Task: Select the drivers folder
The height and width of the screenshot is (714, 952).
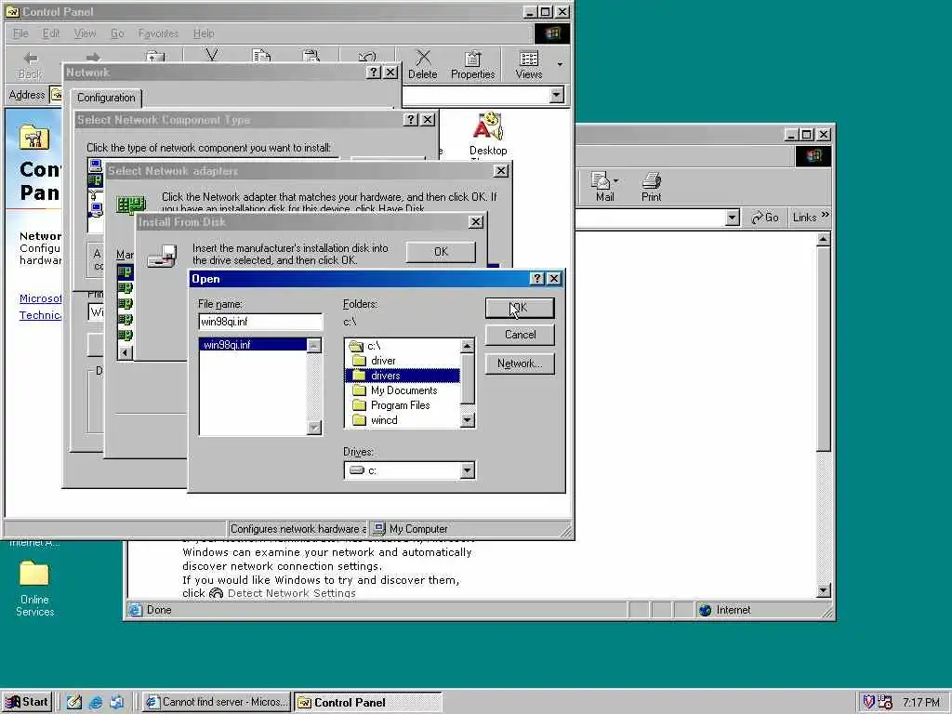Action: point(402,376)
